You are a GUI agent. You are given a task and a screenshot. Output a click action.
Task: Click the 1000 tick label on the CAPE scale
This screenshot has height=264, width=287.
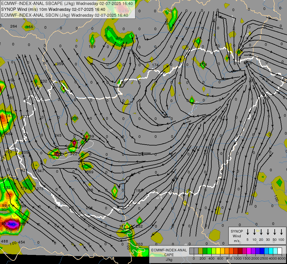237,258
